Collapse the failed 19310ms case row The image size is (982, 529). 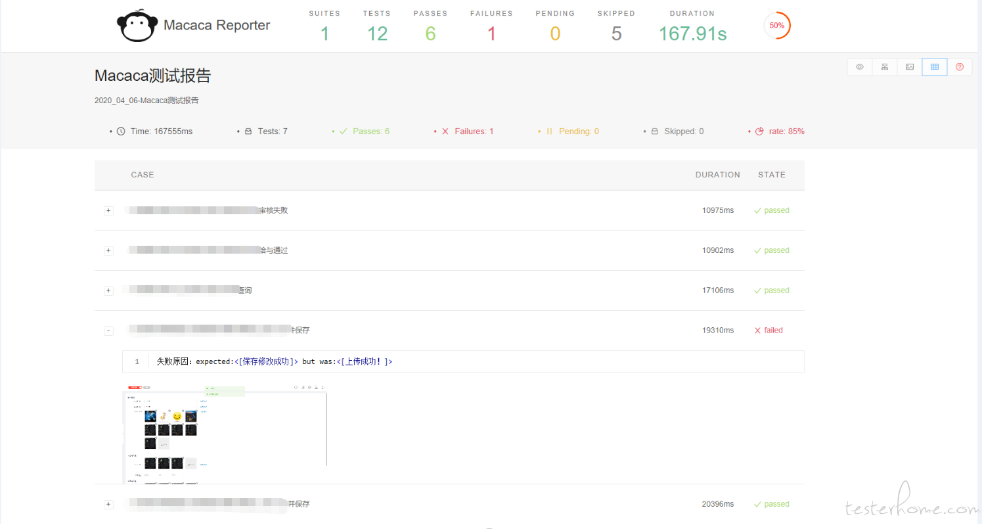[x=108, y=331]
